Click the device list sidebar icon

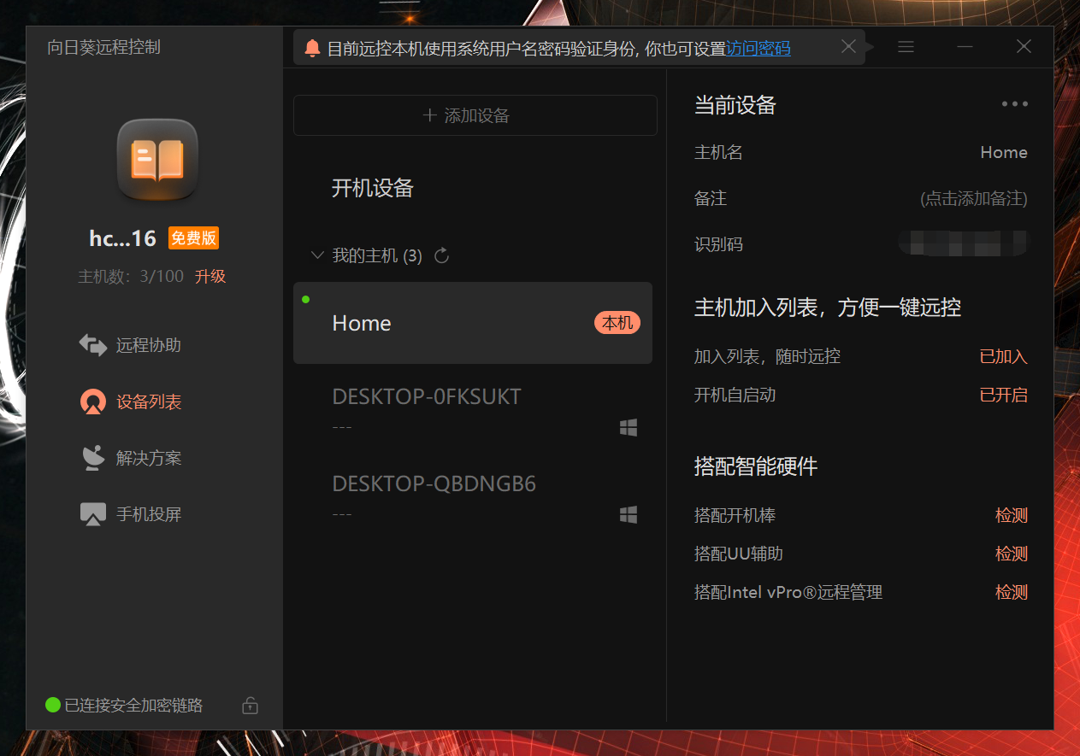[x=92, y=401]
